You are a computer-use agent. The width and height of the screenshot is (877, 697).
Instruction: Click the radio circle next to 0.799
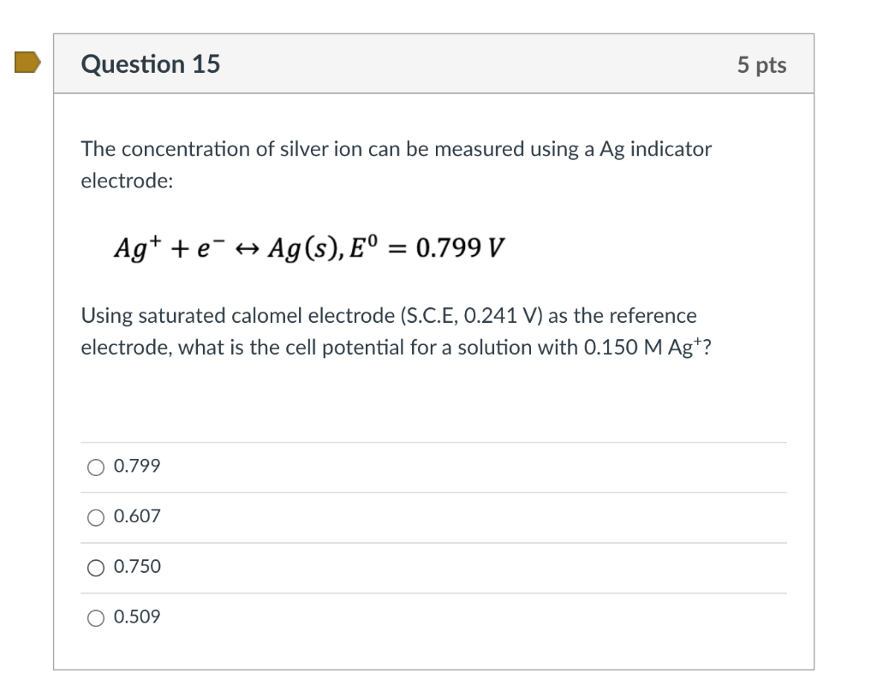pos(95,467)
